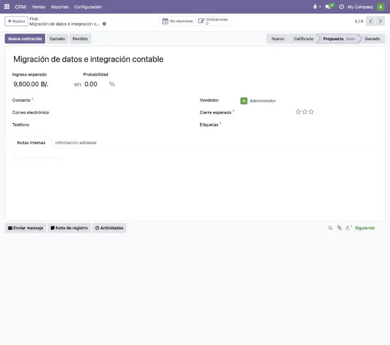Open the Reportes menu

(x=60, y=7)
